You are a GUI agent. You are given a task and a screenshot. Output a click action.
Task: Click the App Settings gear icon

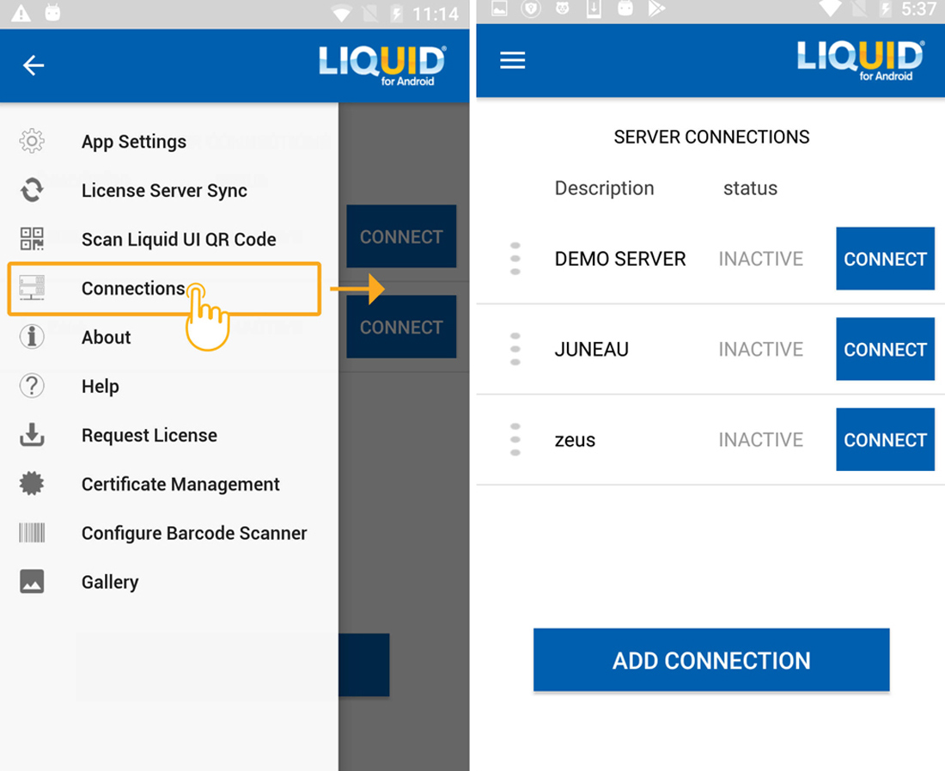click(x=32, y=141)
